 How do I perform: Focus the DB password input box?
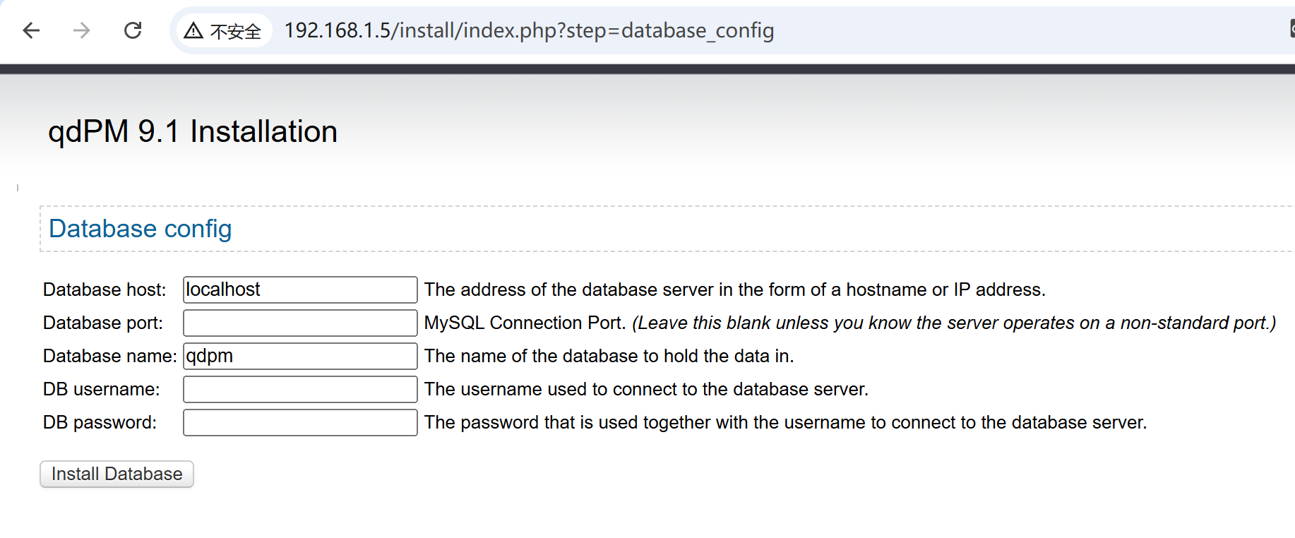click(300, 422)
